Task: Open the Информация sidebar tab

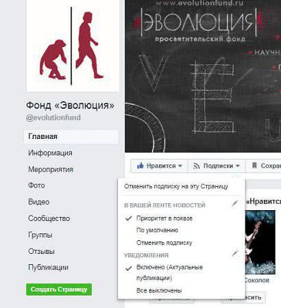Action: point(50,153)
